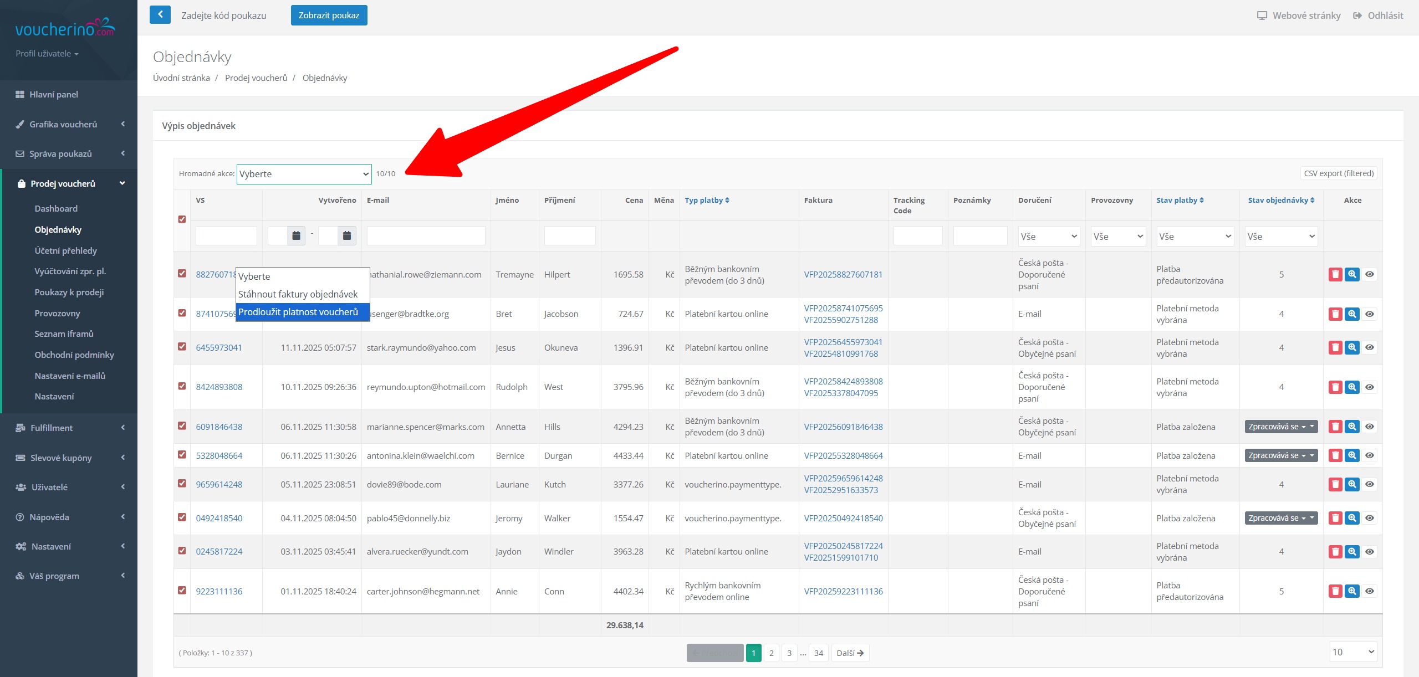
Task: Click magnifier icon for order 0245817224
Action: point(1352,552)
